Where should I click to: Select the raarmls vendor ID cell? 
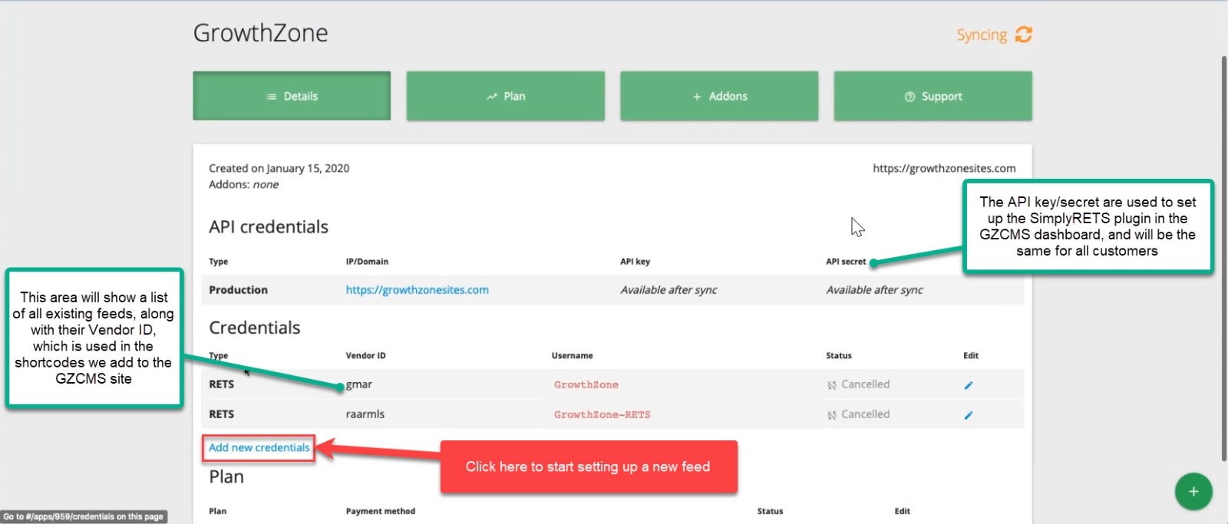(365, 414)
